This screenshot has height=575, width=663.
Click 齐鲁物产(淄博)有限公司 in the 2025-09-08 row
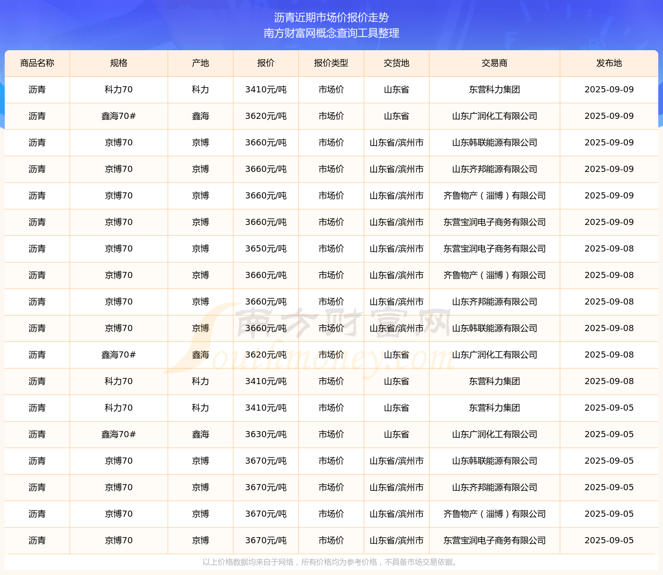click(494, 275)
